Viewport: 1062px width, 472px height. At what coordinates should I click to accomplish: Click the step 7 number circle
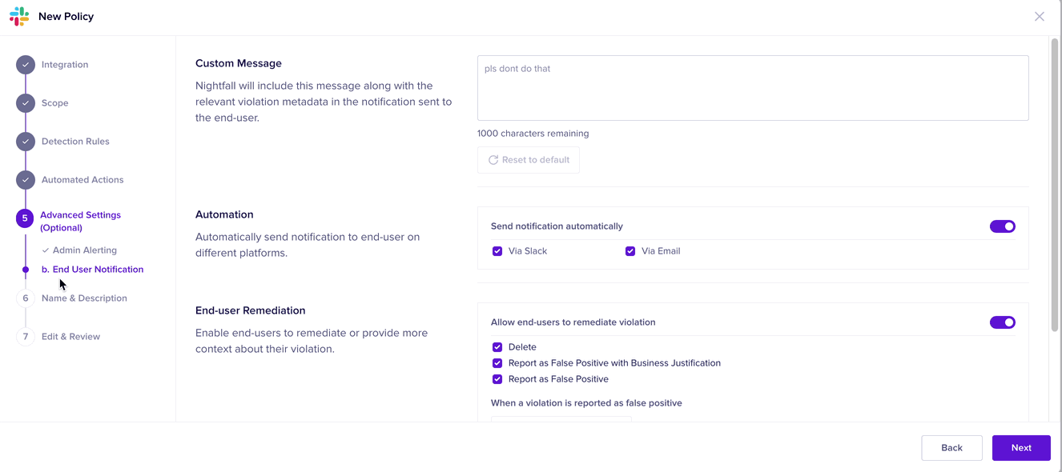[x=26, y=337]
